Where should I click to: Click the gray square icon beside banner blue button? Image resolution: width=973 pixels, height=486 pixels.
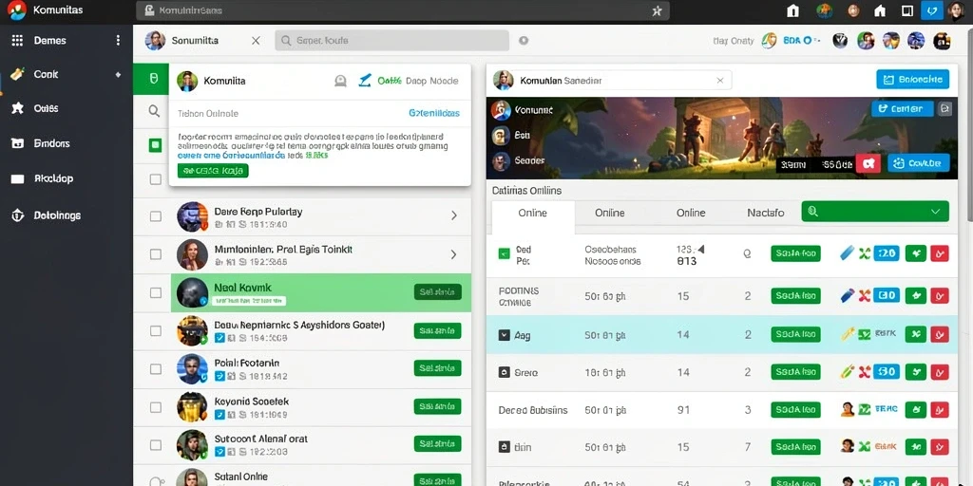tap(944, 109)
